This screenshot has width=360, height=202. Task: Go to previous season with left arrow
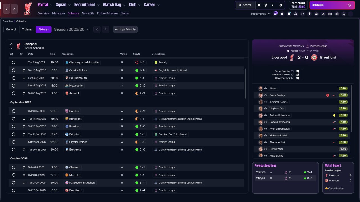pyautogui.click(x=97, y=29)
